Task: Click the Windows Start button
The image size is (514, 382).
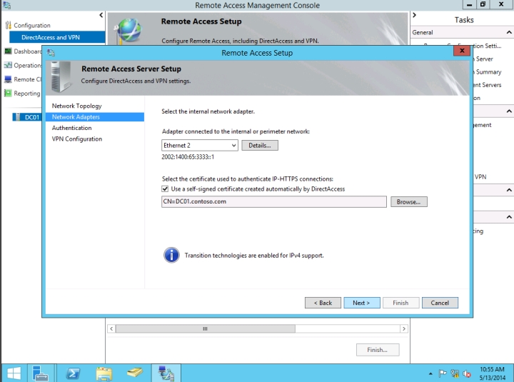Action: coord(14,373)
